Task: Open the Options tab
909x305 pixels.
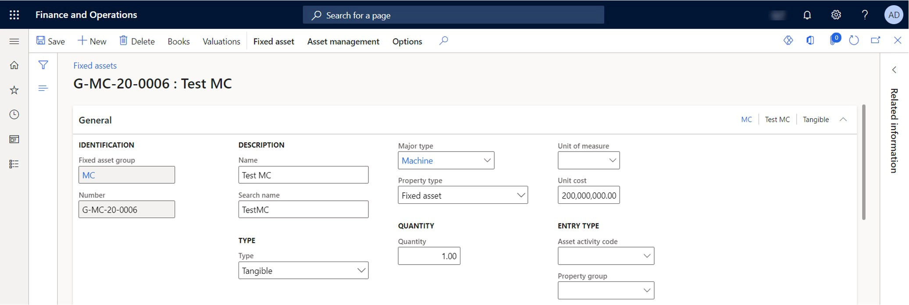Action: point(407,41)
